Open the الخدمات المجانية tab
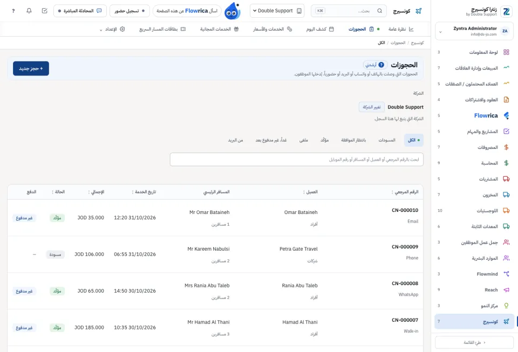The width and height of the screenshot is (518, 352). point(219,29)
